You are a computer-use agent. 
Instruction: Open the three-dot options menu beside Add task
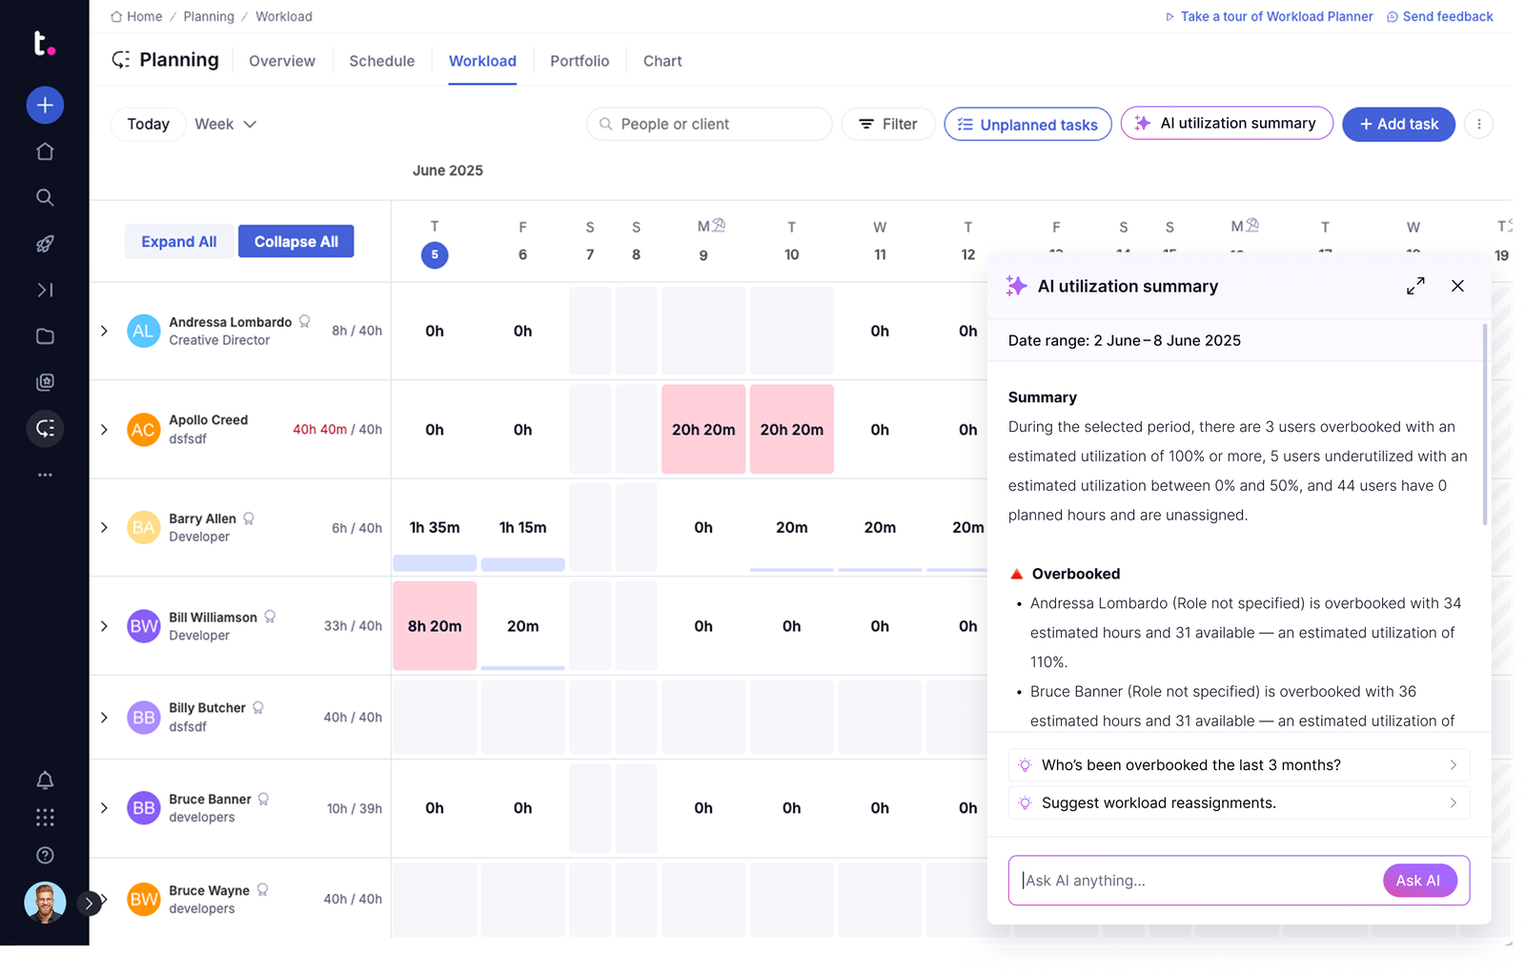[x=1478, y=124]
